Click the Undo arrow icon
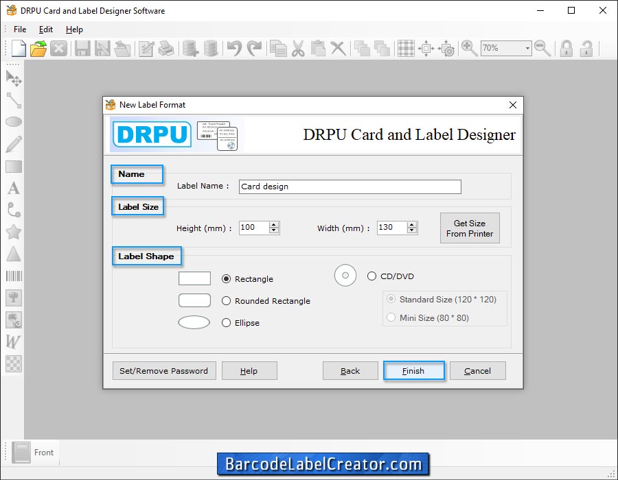The image size is (618, 480). click(x=235, y=49)
